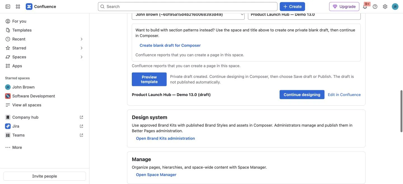Click the Search field

click(x=188, y=7)
